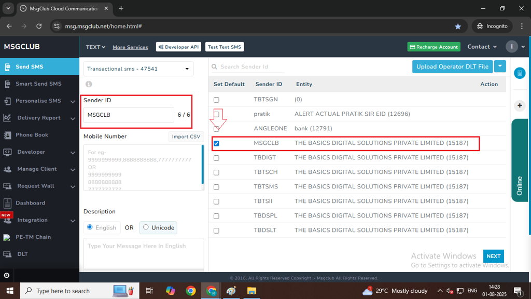Select the English radio button
The image size is (531, 299).
90,227
